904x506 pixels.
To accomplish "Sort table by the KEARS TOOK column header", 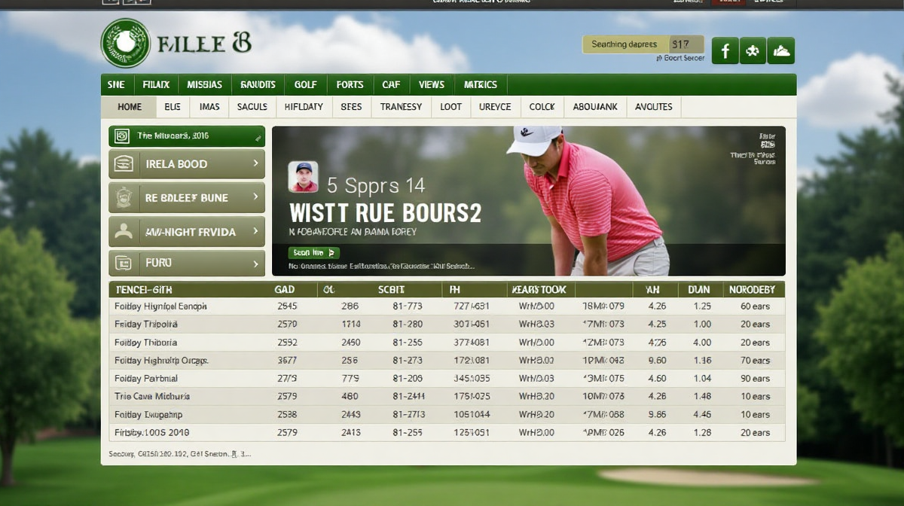I will pos(539,290).
